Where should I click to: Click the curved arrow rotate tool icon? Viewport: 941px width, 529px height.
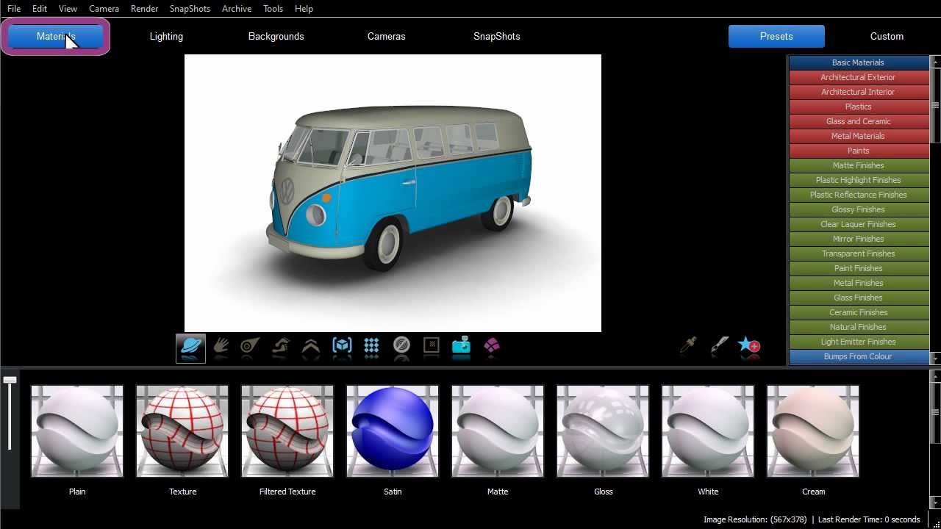(281, 347)
